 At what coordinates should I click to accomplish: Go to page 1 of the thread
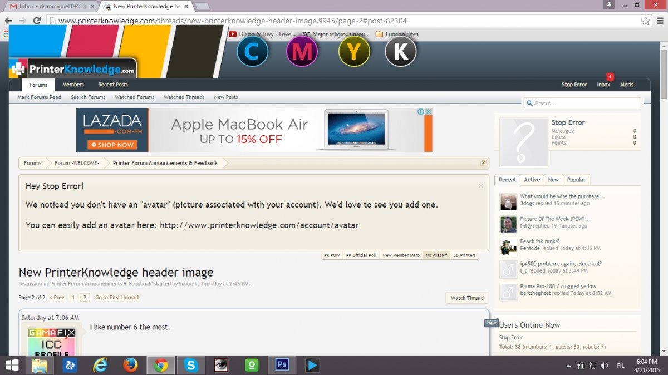pyautogui.click(x=73, y=298)
